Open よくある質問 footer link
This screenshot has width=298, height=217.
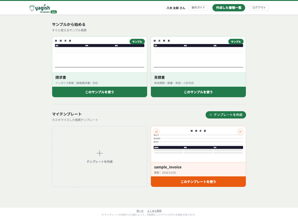click(155, 211)
